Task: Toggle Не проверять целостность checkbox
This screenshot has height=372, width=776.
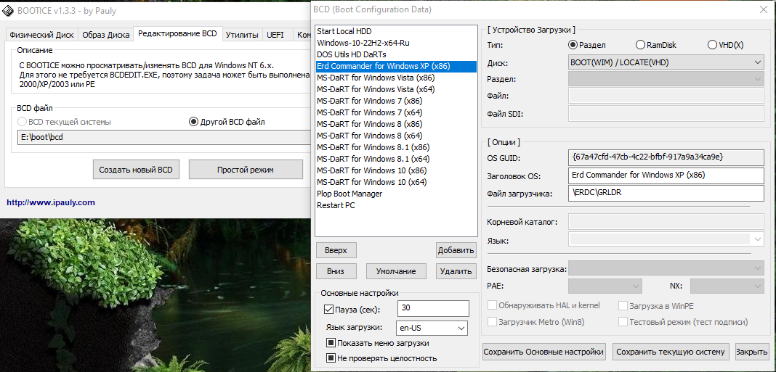Action: (x=331, y=358)
